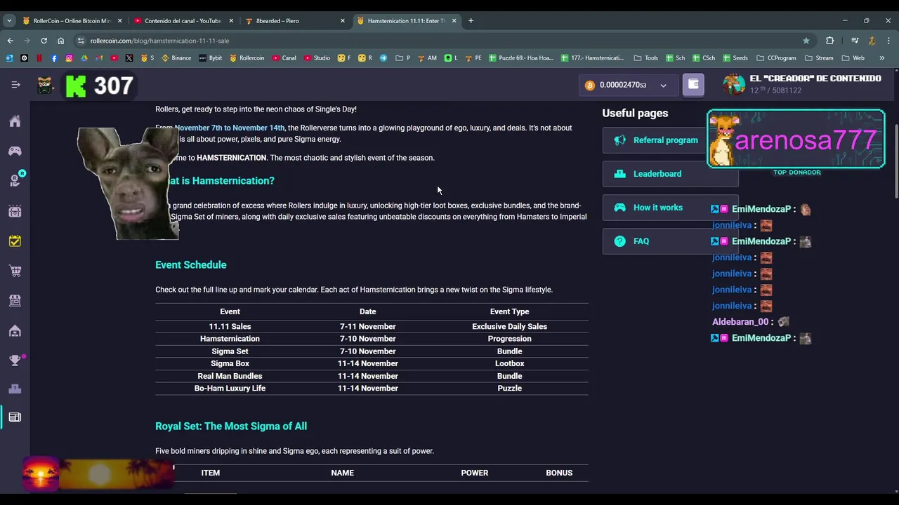Image resolution: width=899 pixels, height=505 pixels.
Task: Open the news blog sidebar icon
Action: 15,417
